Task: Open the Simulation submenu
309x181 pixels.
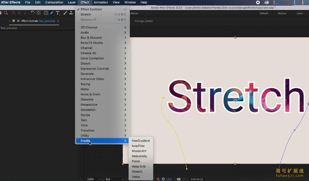Action: (x=102, y=110)
